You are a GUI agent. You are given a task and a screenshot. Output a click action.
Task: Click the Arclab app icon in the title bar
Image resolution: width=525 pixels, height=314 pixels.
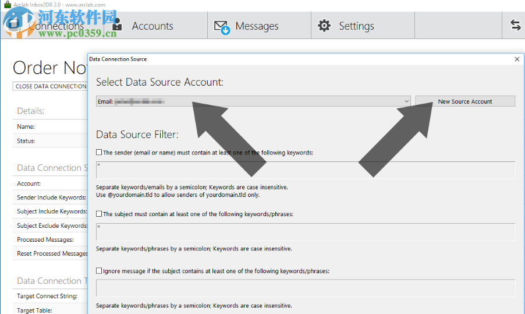[x=7, y=4]
